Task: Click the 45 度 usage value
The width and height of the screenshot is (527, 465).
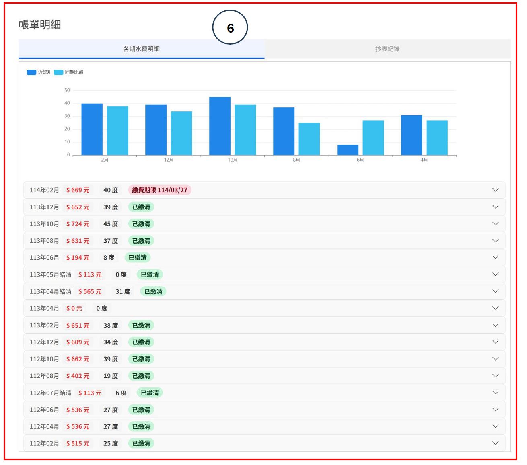Action: pyautogui.click(x=111, y=224)
